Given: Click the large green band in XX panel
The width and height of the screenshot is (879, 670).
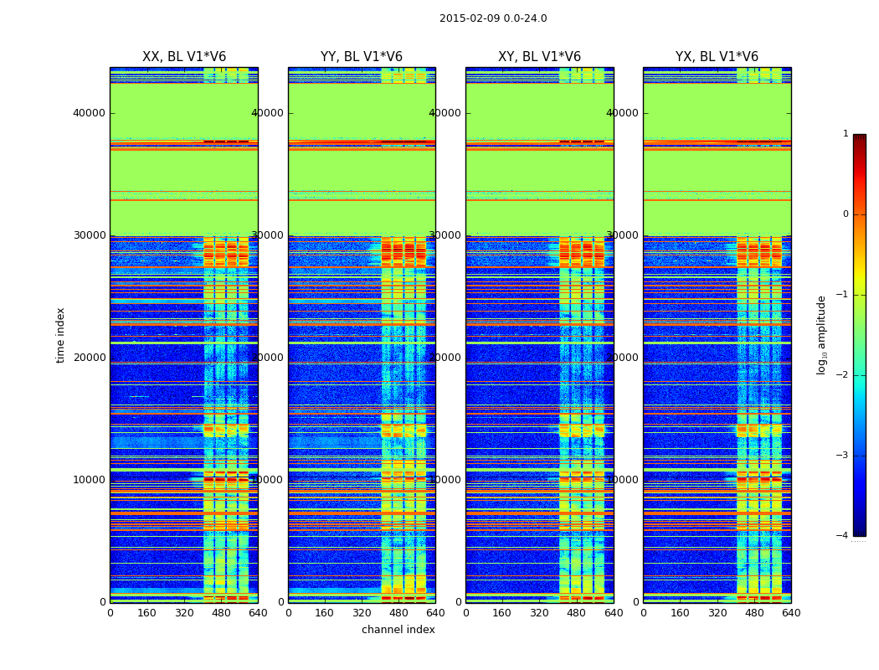Looking at the screenshot, I should [184, 111].
